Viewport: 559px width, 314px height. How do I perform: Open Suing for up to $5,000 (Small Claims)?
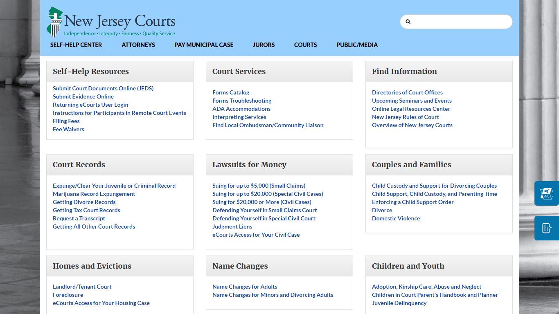259,186
